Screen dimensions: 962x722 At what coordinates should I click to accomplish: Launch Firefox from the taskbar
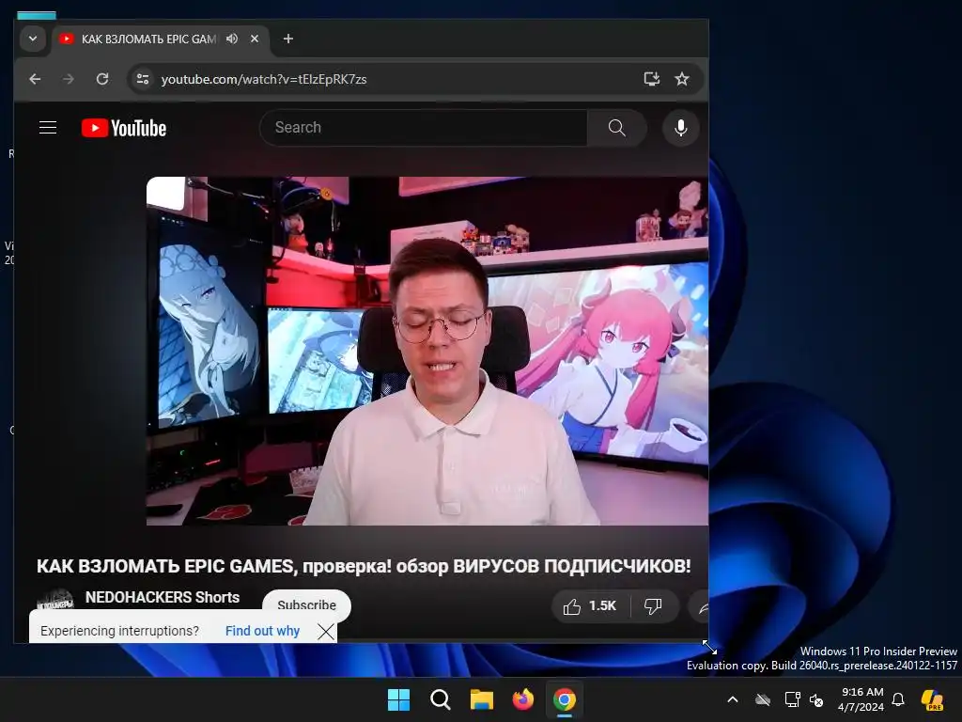[522, 699]
